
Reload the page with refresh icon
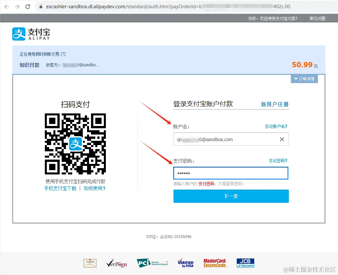pos(28,7)
